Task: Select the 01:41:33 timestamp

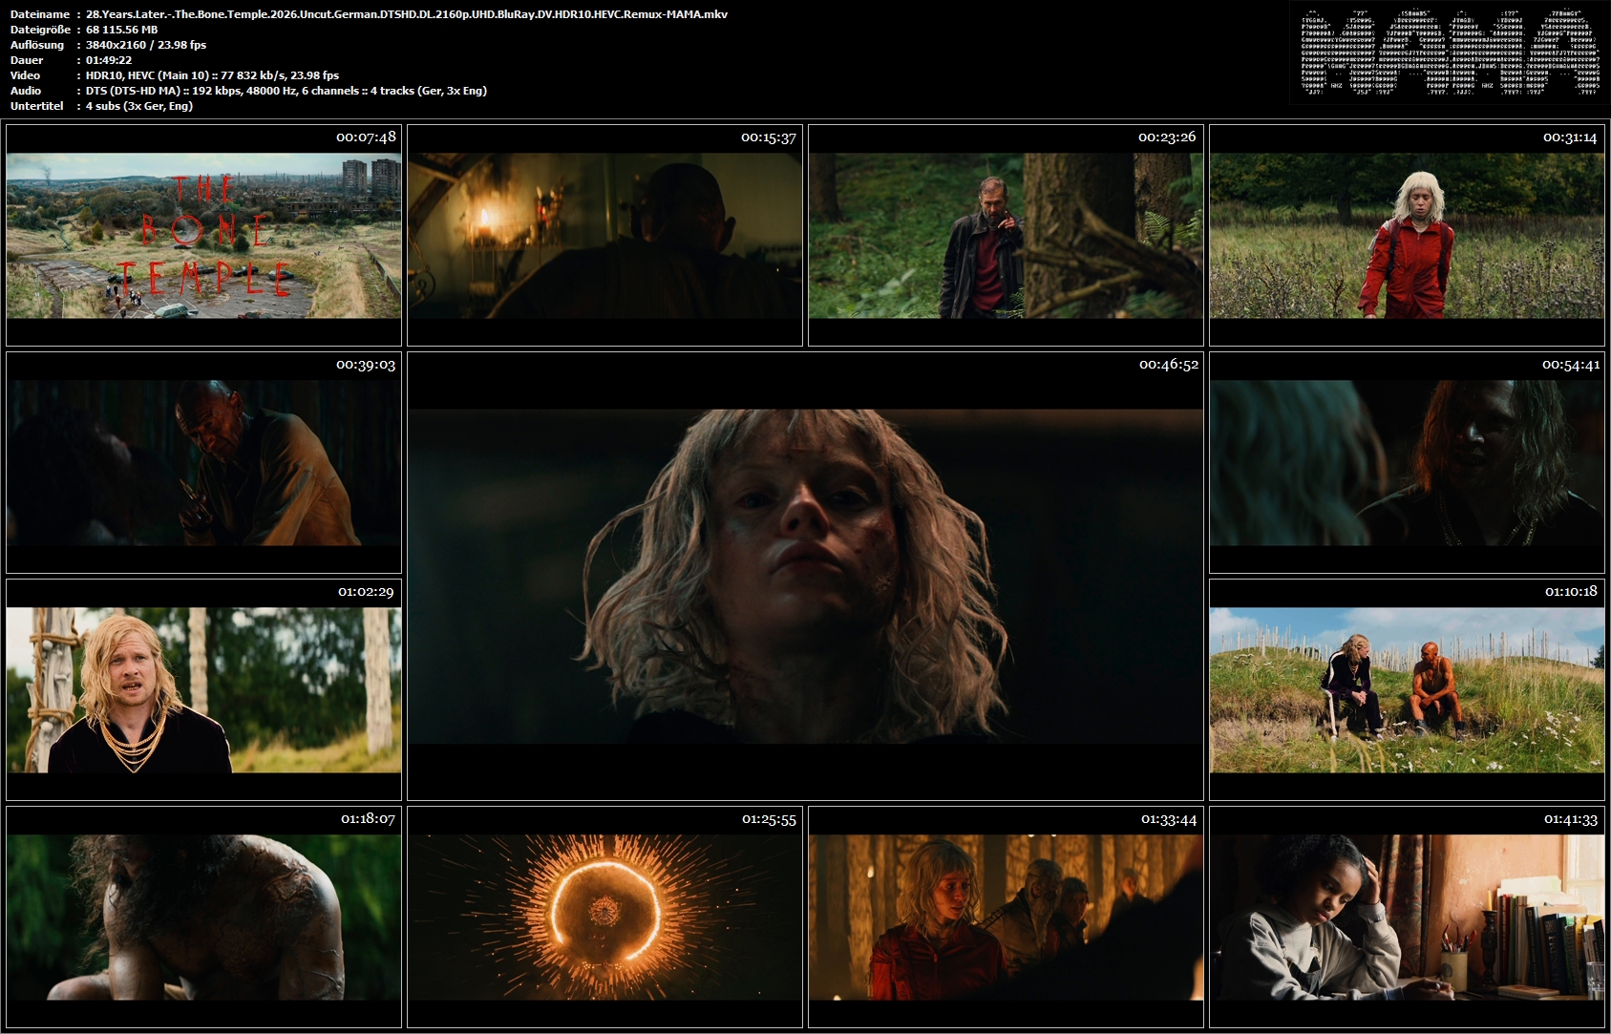Action: pyautogui.click(x=1571, y=819)
